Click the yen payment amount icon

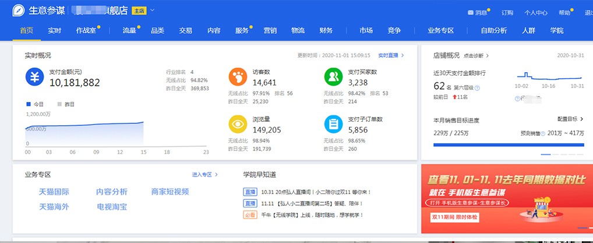point(35,78)
